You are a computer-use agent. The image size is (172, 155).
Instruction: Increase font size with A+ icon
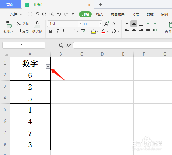point(107,24)
